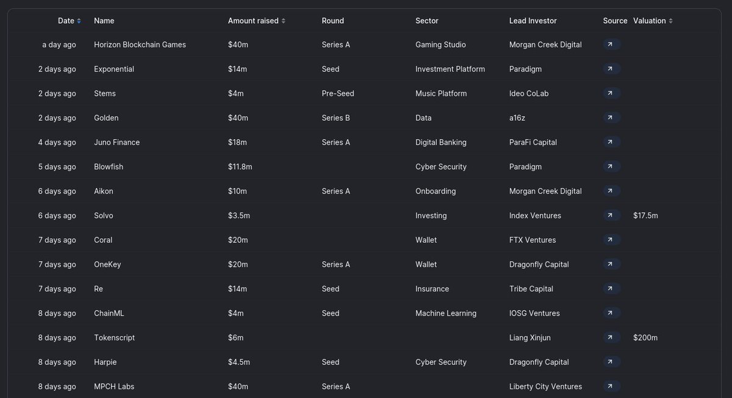Open source link for OneKey row
This screenshot has width=732, height=398.
(x=611, y=264)
